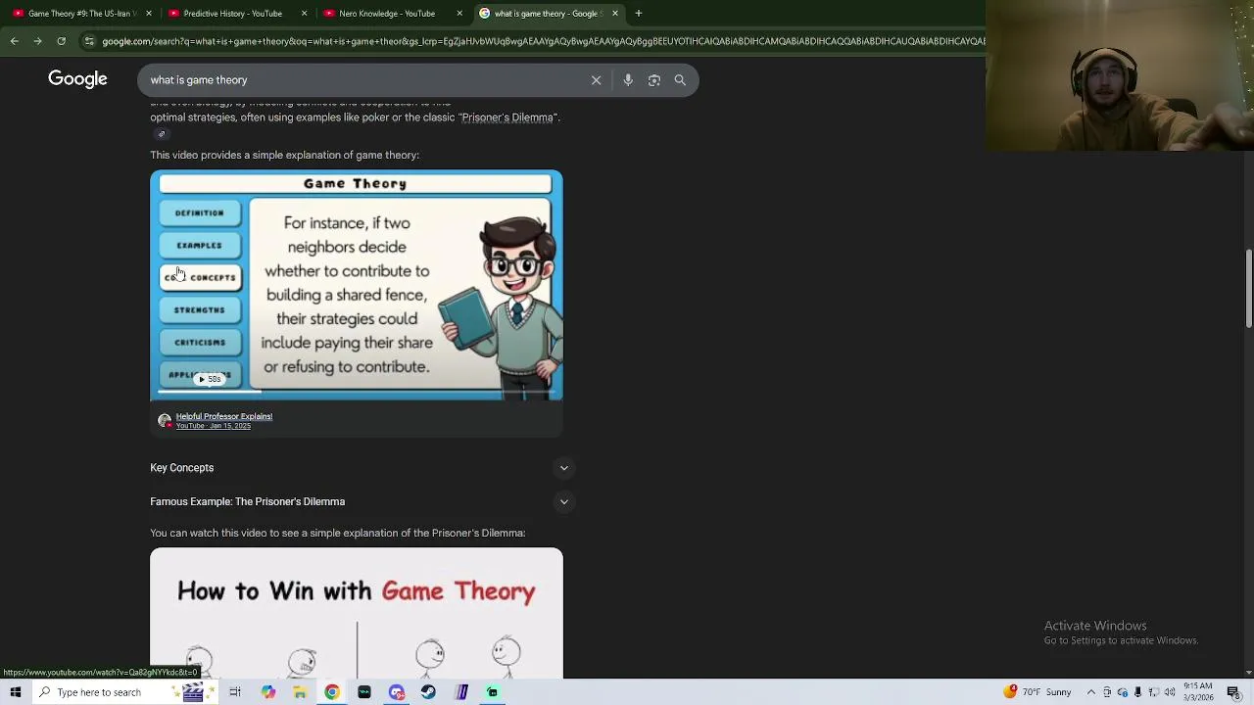
Task: Clear the Google search box text
Action: [x=596, y=80]
